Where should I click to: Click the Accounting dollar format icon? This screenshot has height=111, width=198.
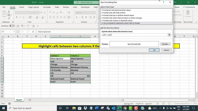(77, 17)
